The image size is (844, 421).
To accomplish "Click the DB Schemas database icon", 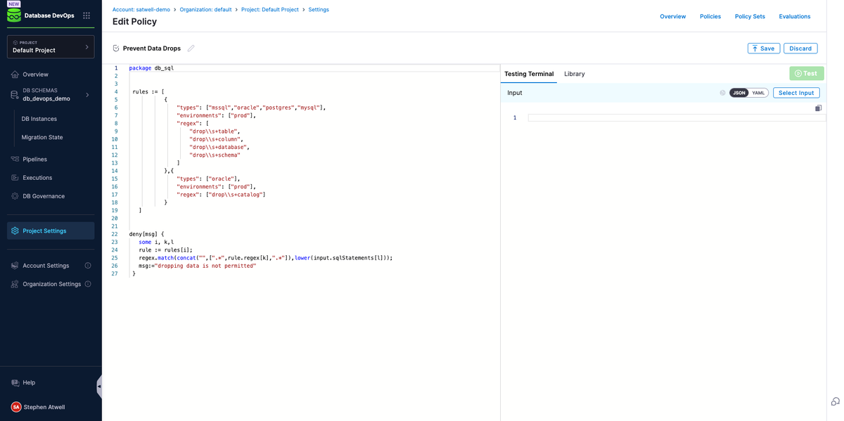I will (15, 95).
